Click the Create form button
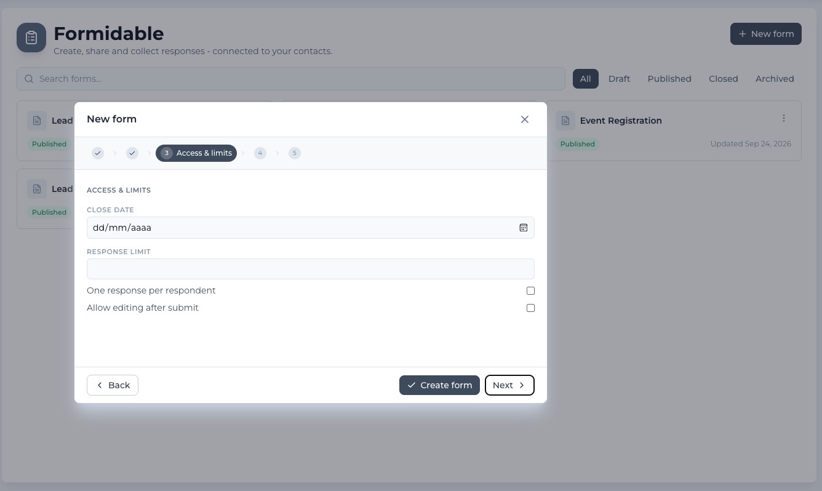This screenshot has width=822, height=491. [439, 385]
